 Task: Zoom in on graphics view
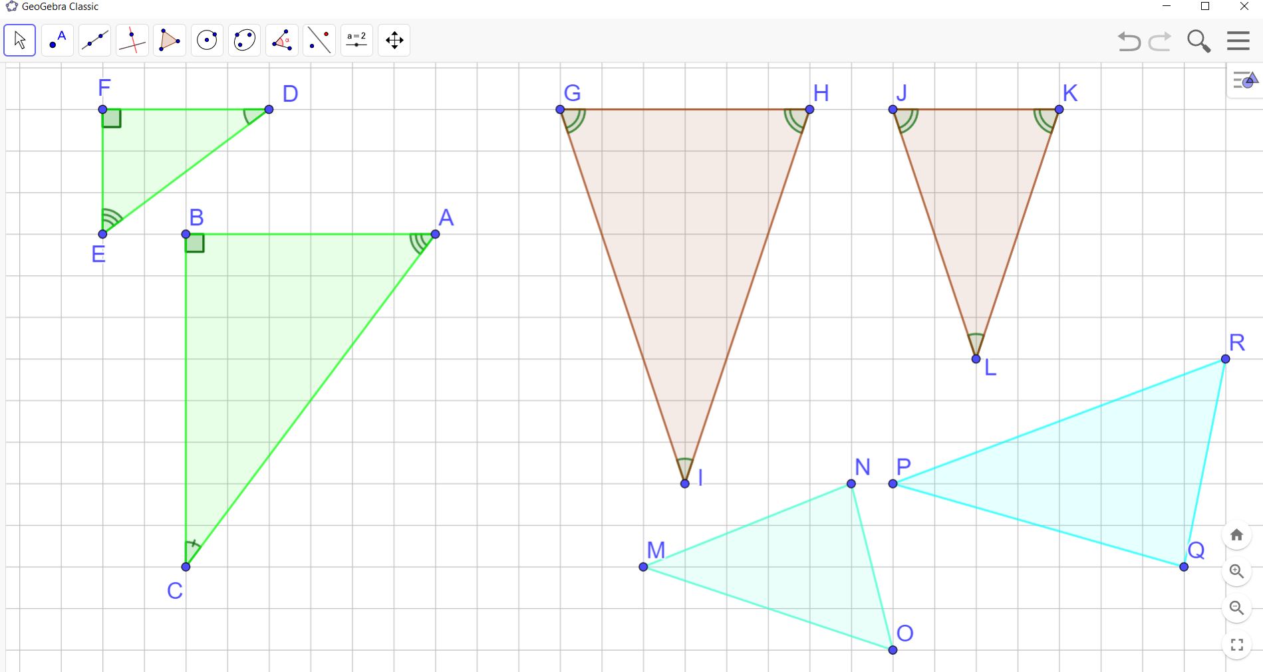1236,572
